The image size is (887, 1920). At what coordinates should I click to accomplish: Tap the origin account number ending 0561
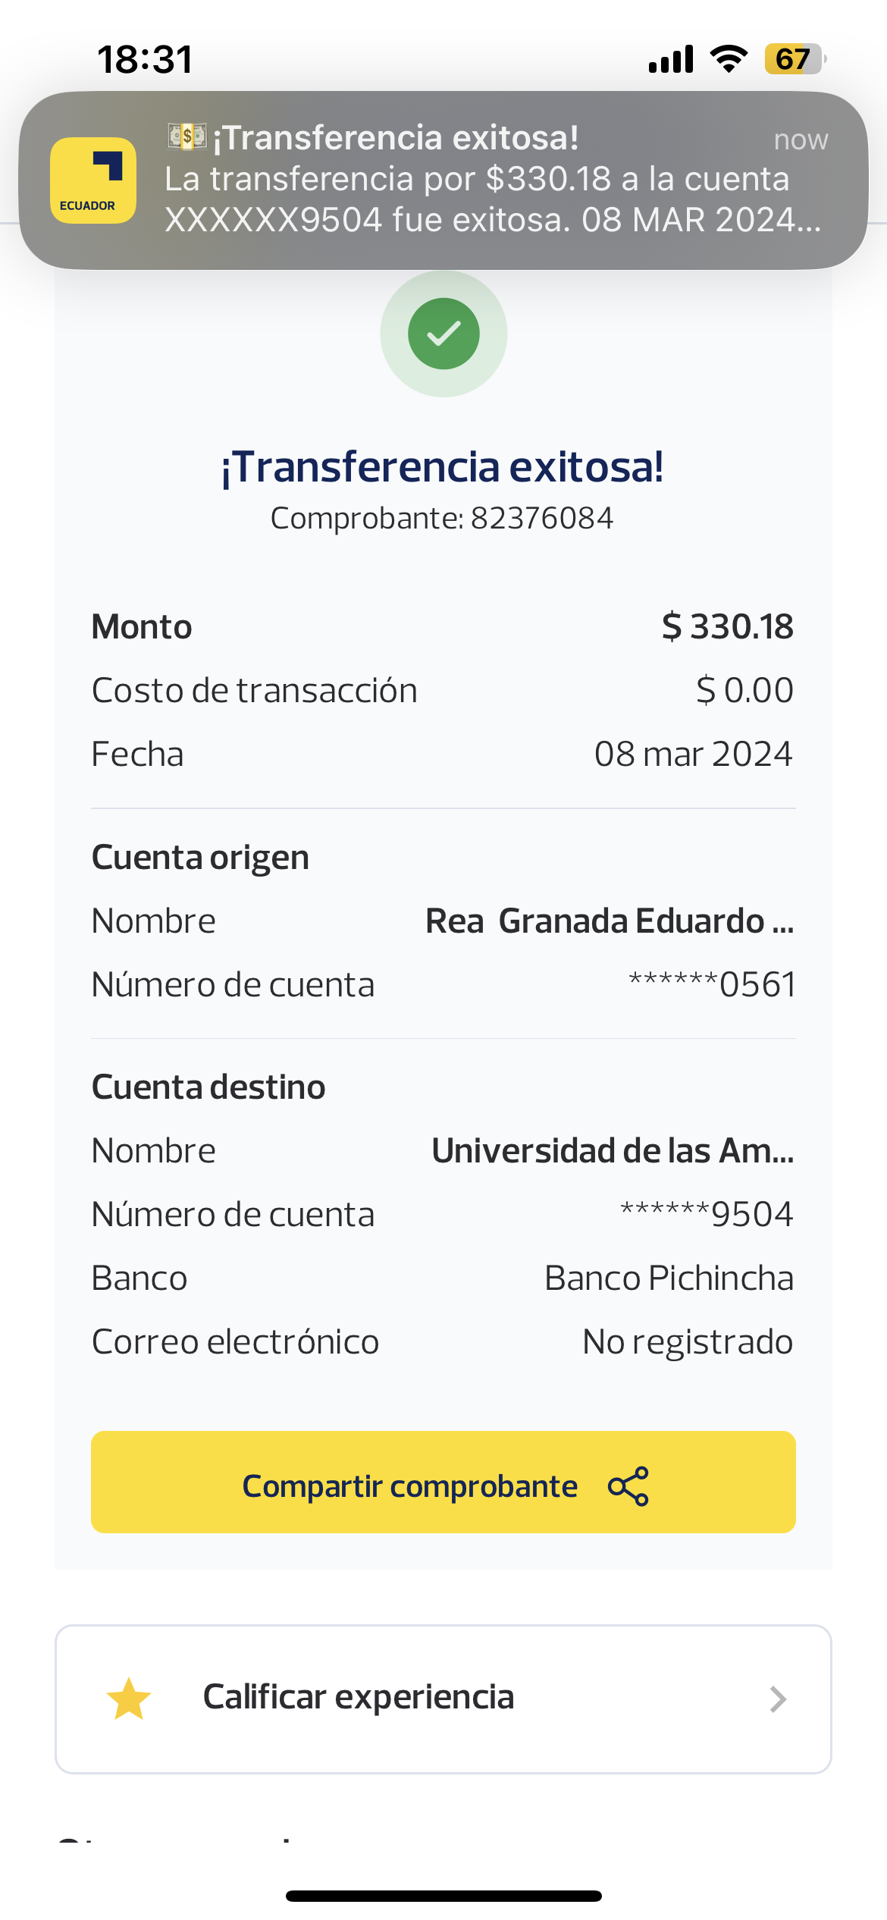[x=712, y=984]
